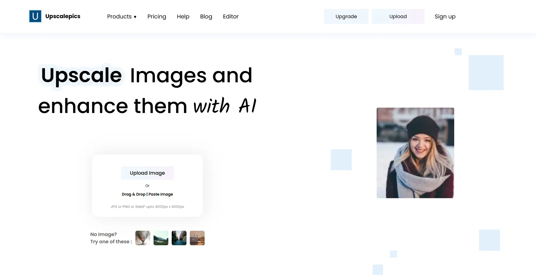Open the Blog link
The height and width of the screenshot is (279, 536).
pyautogui.click(x=206, y=16)
